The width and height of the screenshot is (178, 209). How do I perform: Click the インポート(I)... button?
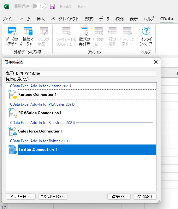pyautogui.click(x=21, y=196)
